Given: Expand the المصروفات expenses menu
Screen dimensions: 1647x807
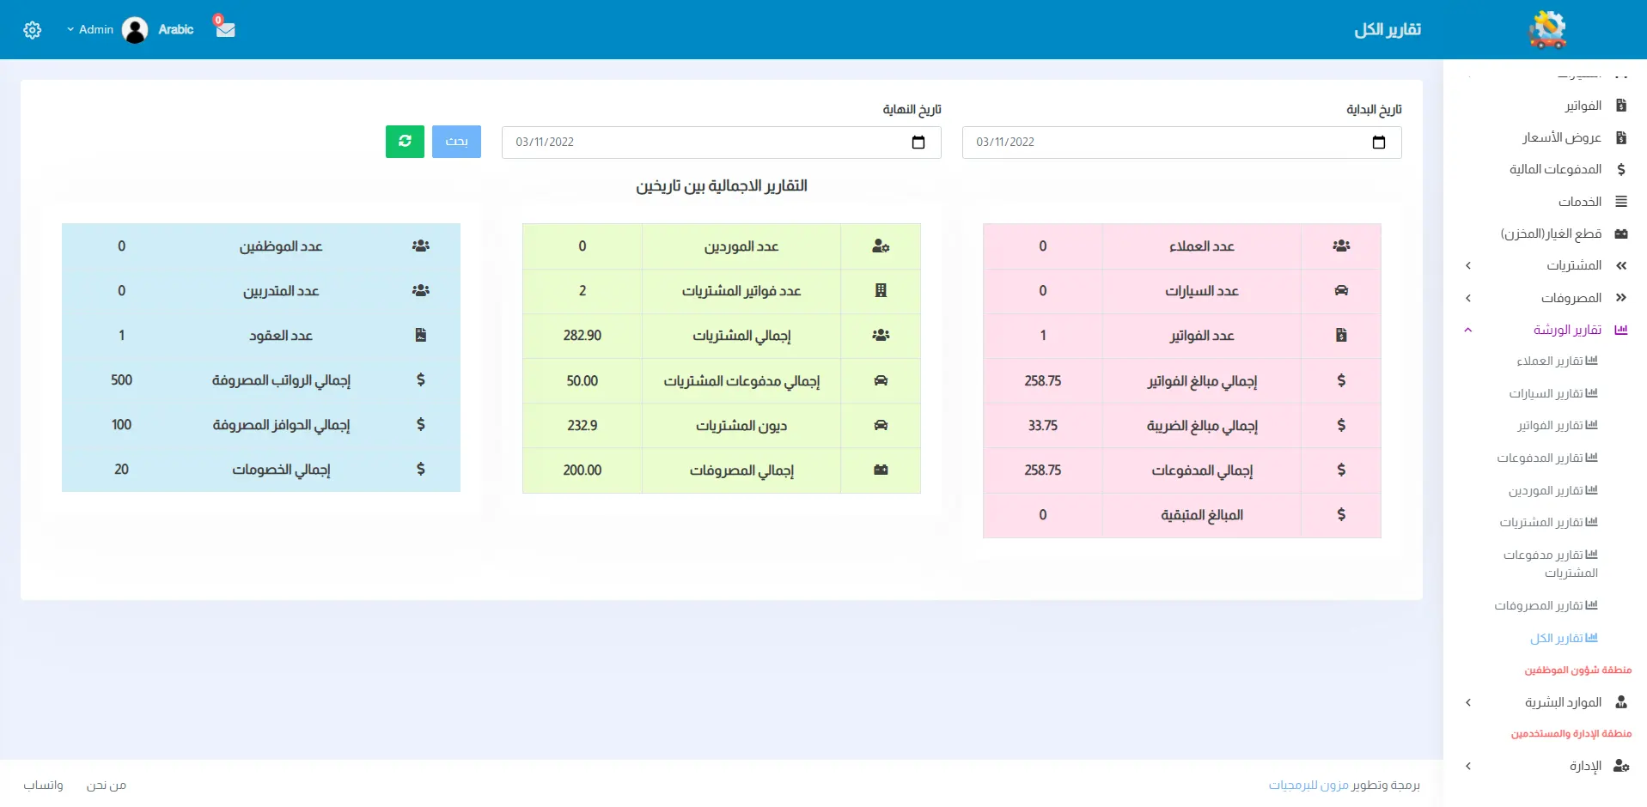Looking at the screenshot, I should pos(1468,298).
